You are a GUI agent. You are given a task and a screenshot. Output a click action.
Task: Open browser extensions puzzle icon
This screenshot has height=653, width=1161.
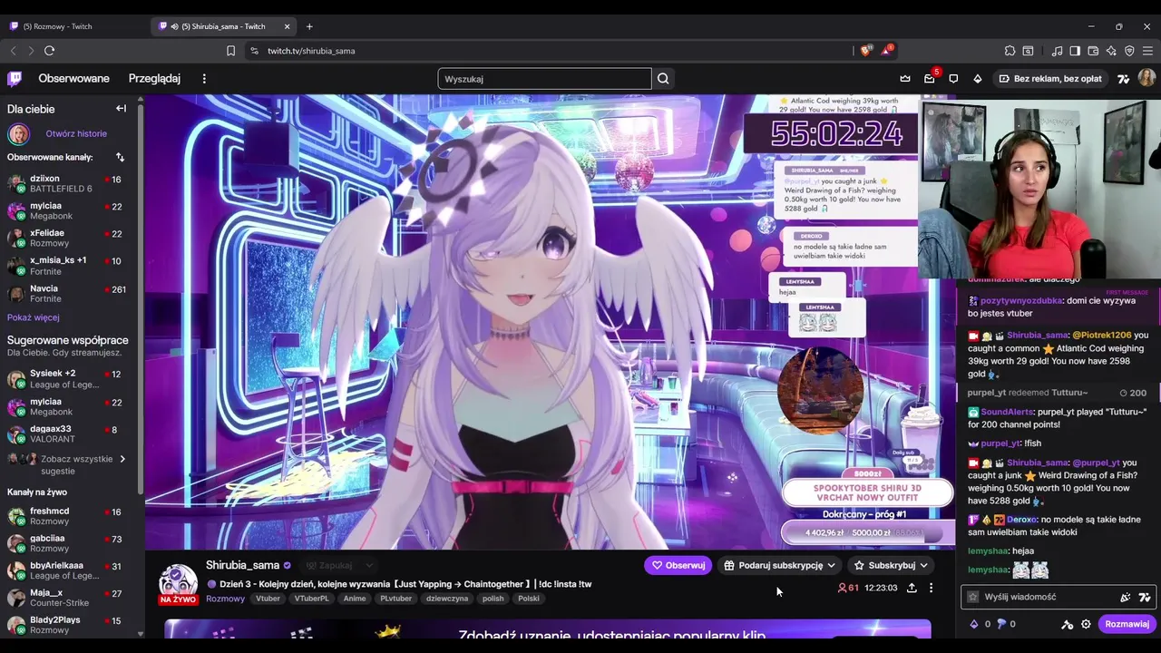[x=1010, y=51]
